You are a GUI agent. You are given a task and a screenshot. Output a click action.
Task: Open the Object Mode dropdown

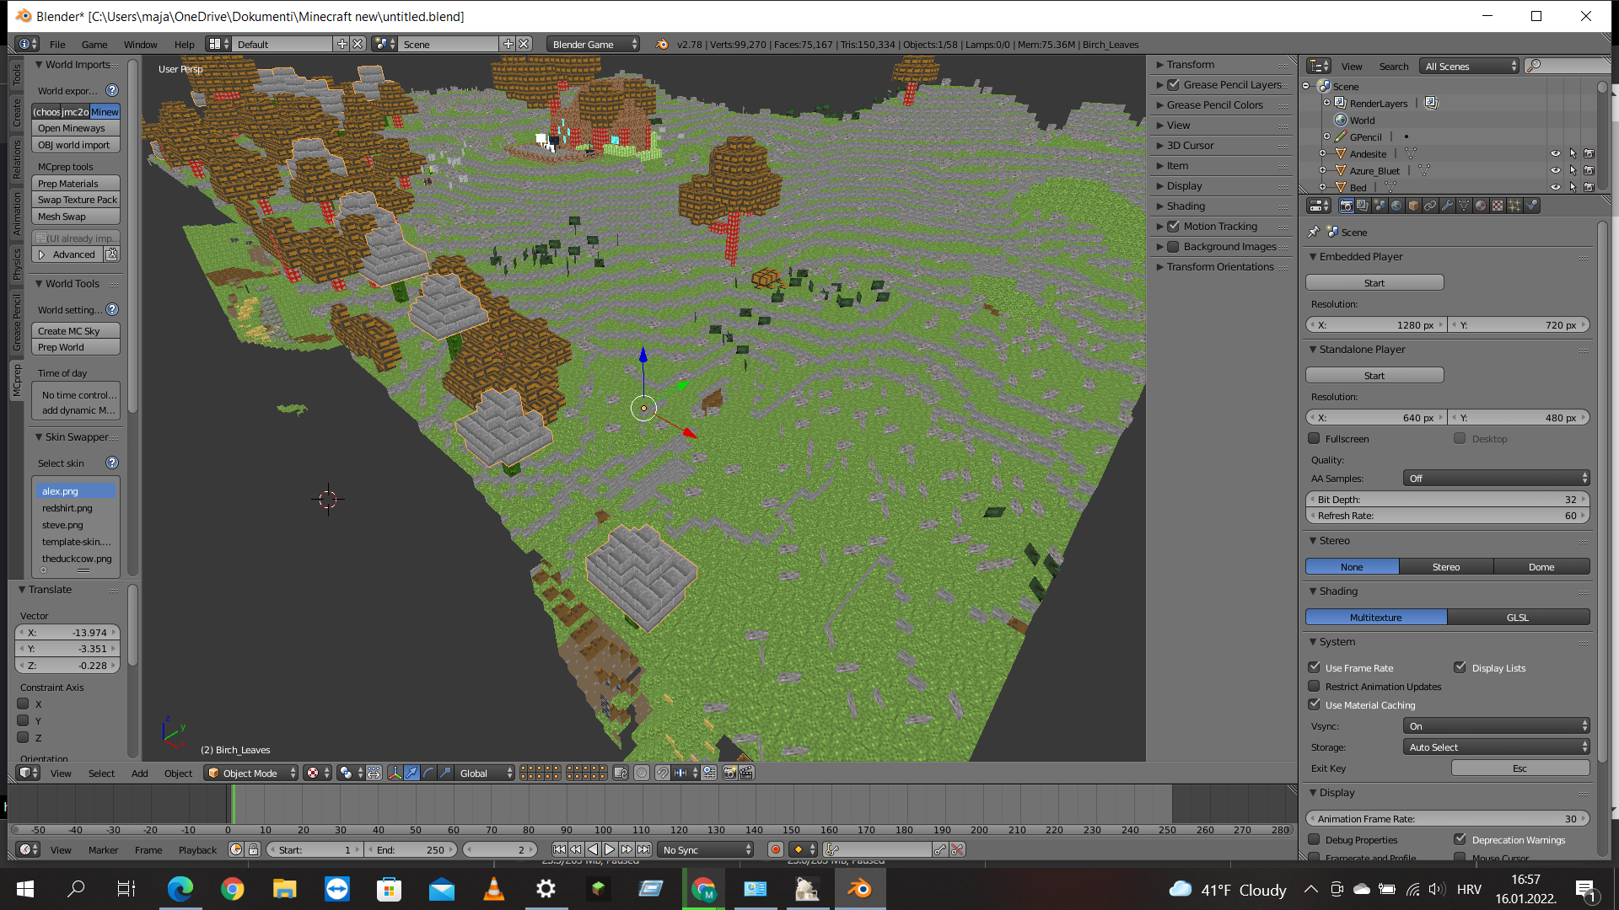(x=250, y=773)
